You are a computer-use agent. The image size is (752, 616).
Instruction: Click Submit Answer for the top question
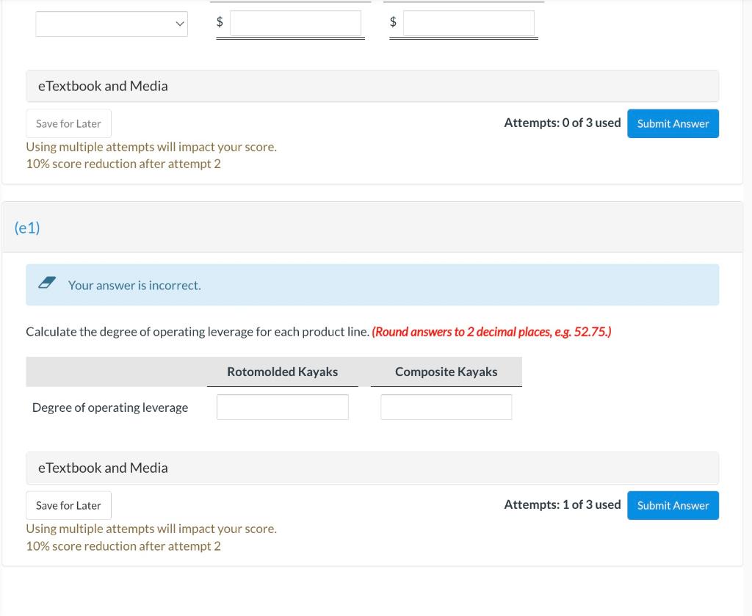click(x=673, y=123)
